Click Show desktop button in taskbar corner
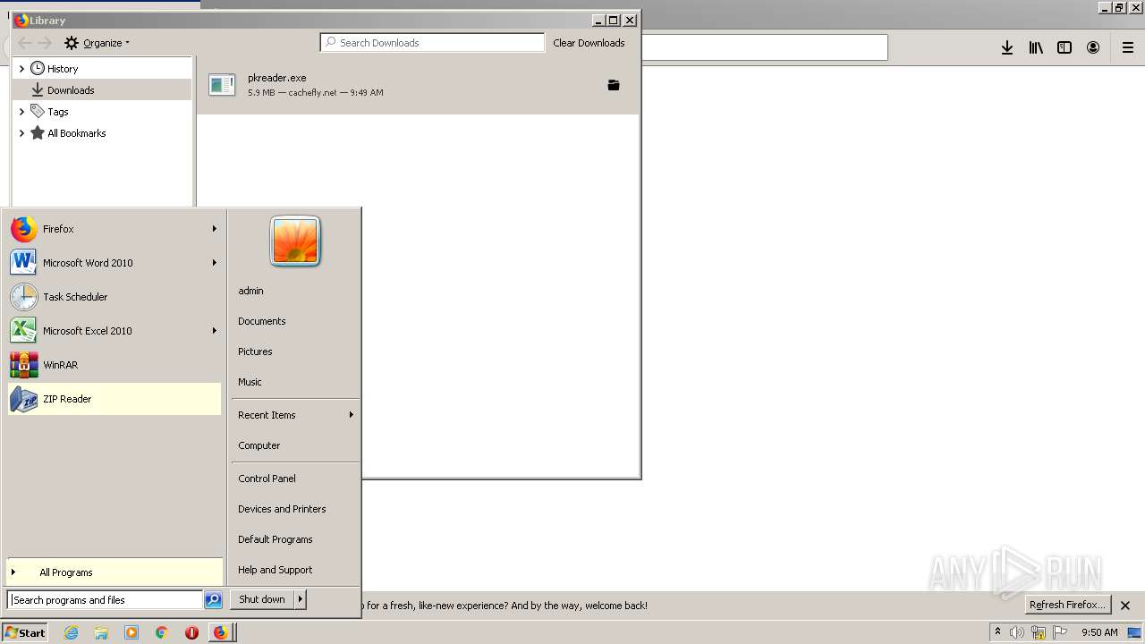Image resolution: width=1145 pixels, height=644 pixels. pyautogui.click(x=1135, y=632)
